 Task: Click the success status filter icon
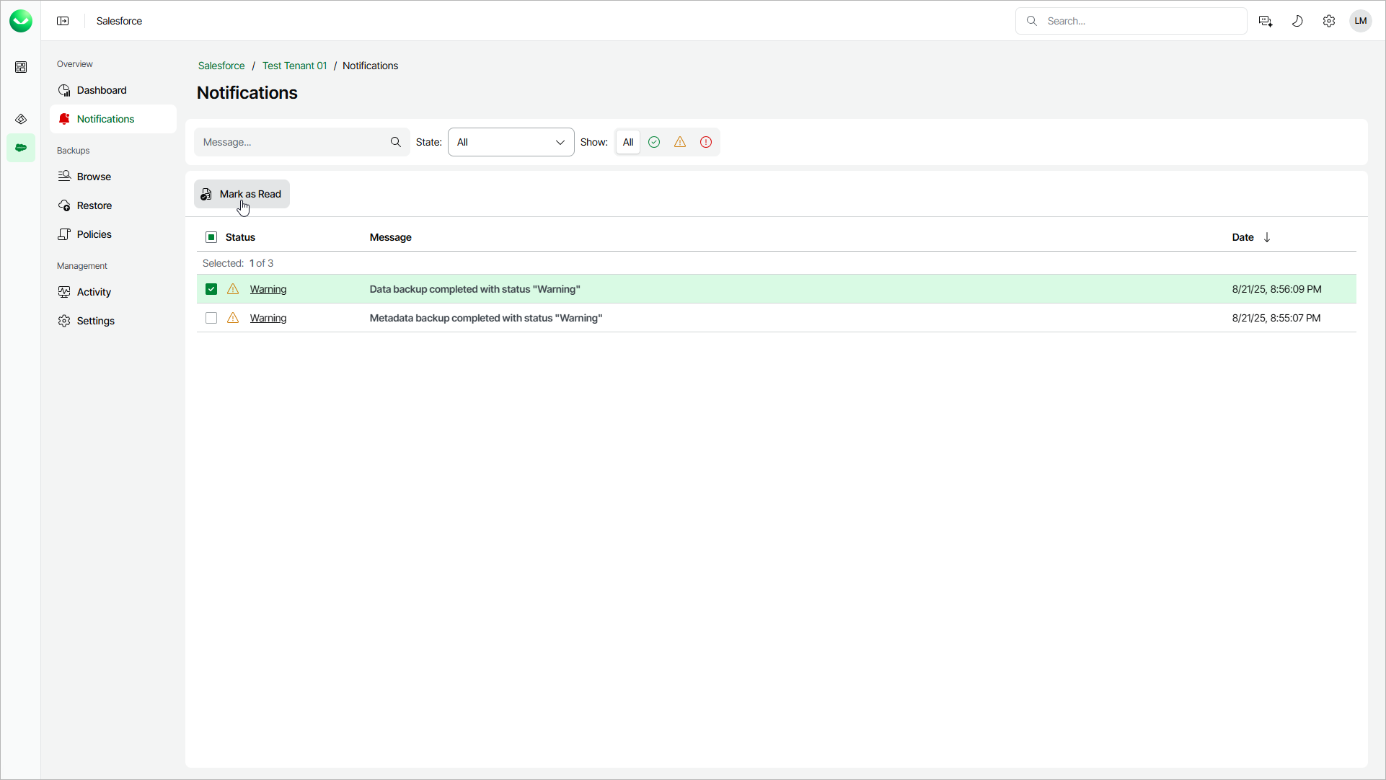[654, 142]
